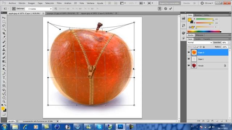Select the Rectangle shape tool
This screenshot has height=130, width=232.
[x=4, y=86]
